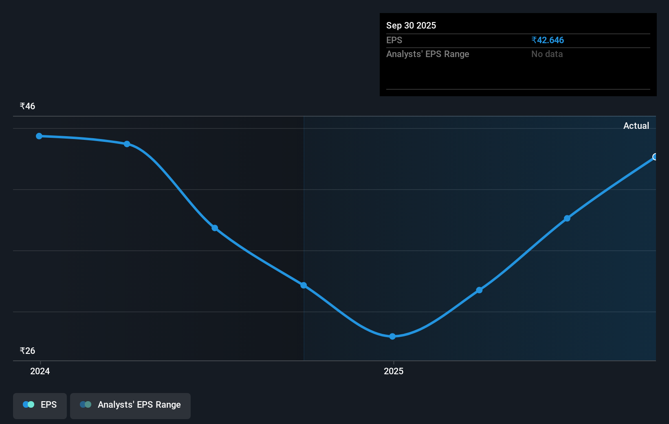The image size is (669, 424).
Task: Click the Sep 30 2025 endpoint marker
Action: pos(654,157)
